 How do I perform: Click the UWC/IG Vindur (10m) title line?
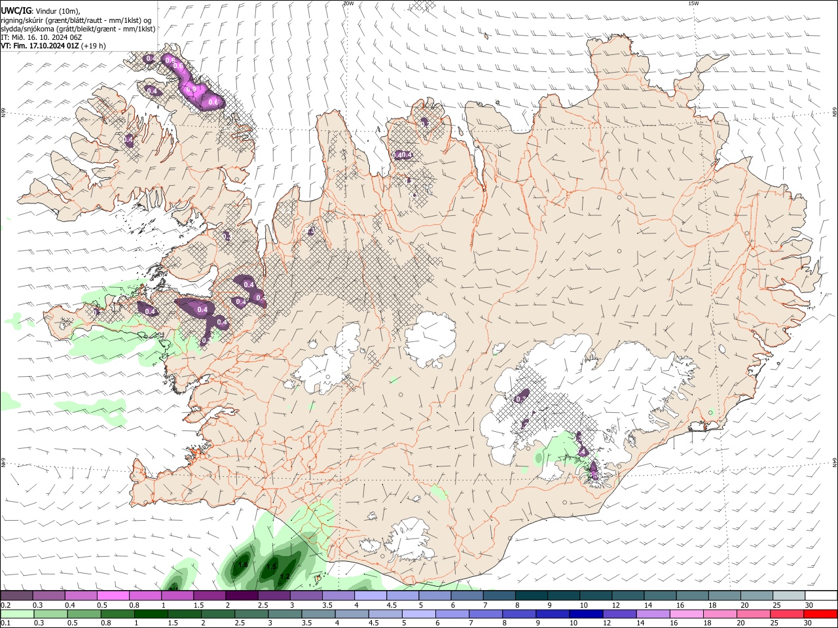point(40,11)
